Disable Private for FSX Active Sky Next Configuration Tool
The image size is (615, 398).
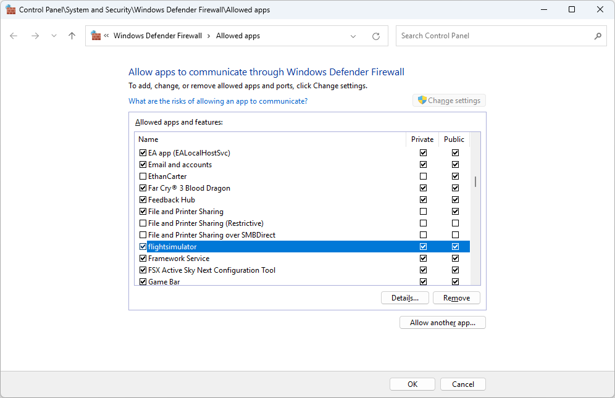click(x=423, y=270)
